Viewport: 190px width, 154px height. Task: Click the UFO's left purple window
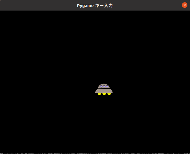click(x=101, y=86)
